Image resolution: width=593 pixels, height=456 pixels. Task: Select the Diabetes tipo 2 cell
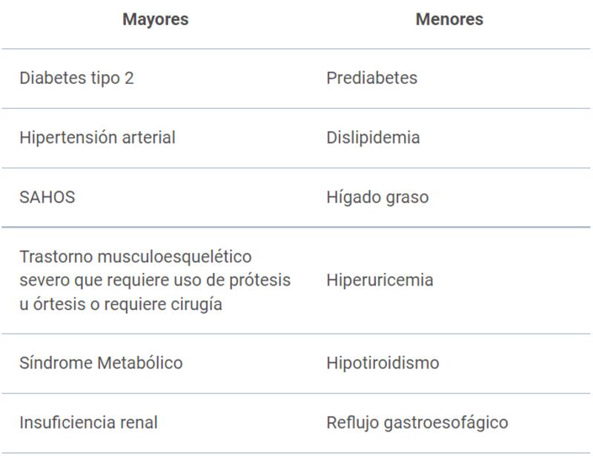tap(76, 79)
